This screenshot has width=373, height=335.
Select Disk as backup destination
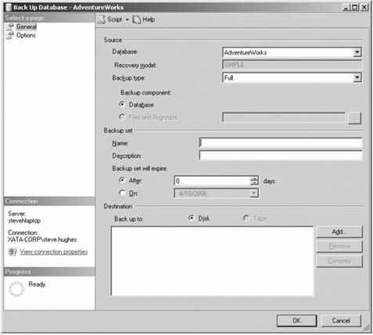pyautogui.click(x=192, y=218)
